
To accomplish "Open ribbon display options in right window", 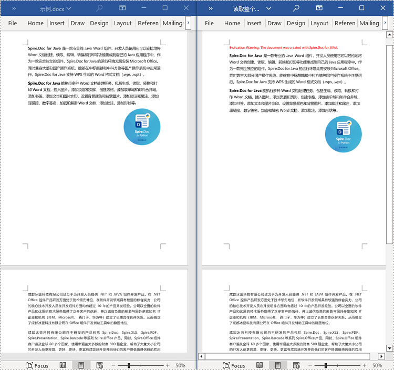I will pyautogui.click(x=319, y=8).
